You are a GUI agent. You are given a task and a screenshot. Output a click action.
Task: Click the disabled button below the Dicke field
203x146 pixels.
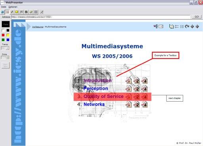click(6, 65)
